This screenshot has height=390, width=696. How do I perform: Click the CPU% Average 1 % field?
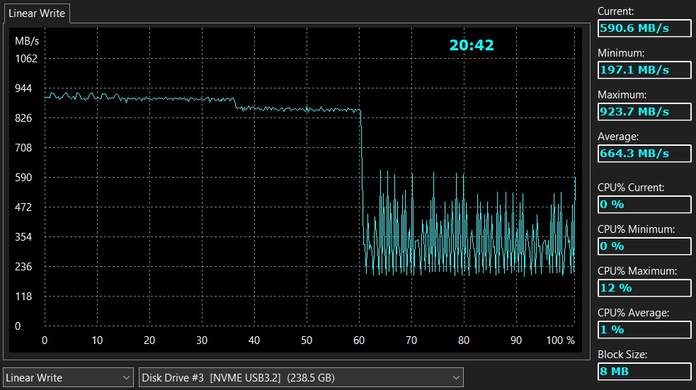pos(644,330)
